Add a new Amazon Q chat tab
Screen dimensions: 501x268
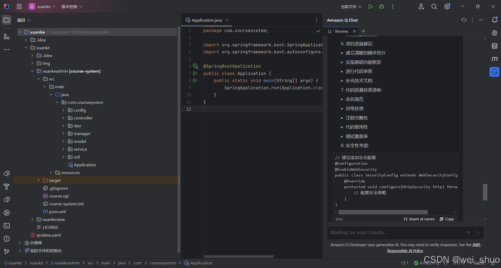363,31
